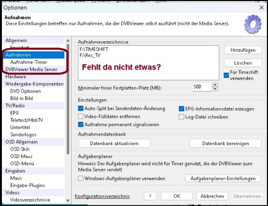Click the minimum free disk space field

(x=201, y=87)
